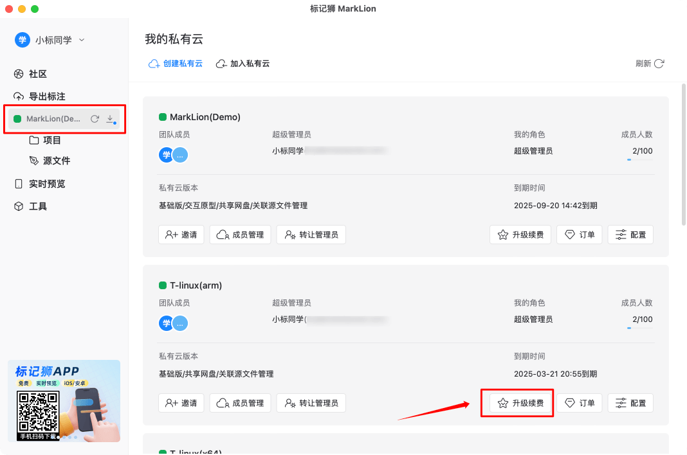Open 配置 settings for T-linux(arm)
The width and height of the screenshot is (687, 455).
coord(630,403)
